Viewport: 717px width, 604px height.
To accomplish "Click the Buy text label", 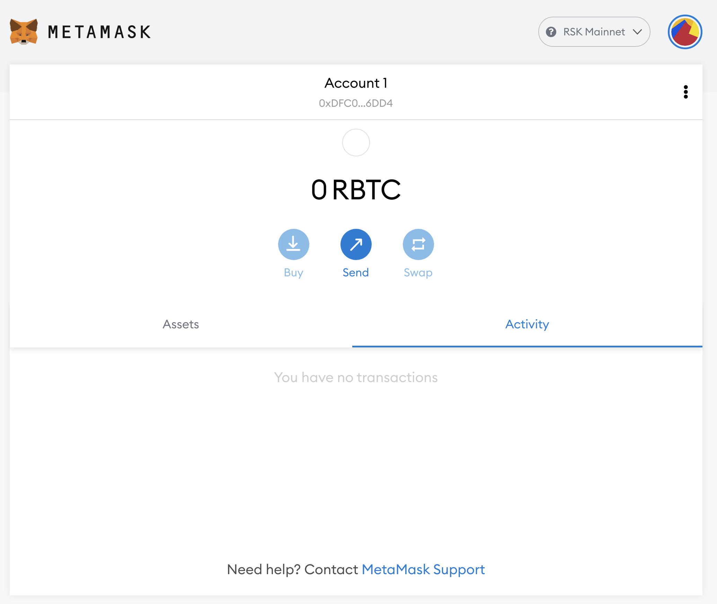I will (293, 273).
